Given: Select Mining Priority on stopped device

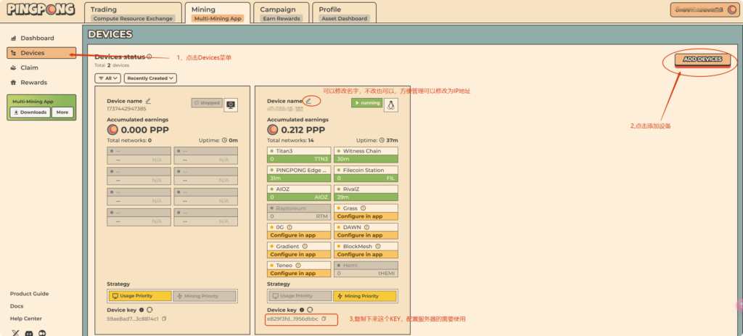Looking at the screenshot, I should click(x=204, y=295).
